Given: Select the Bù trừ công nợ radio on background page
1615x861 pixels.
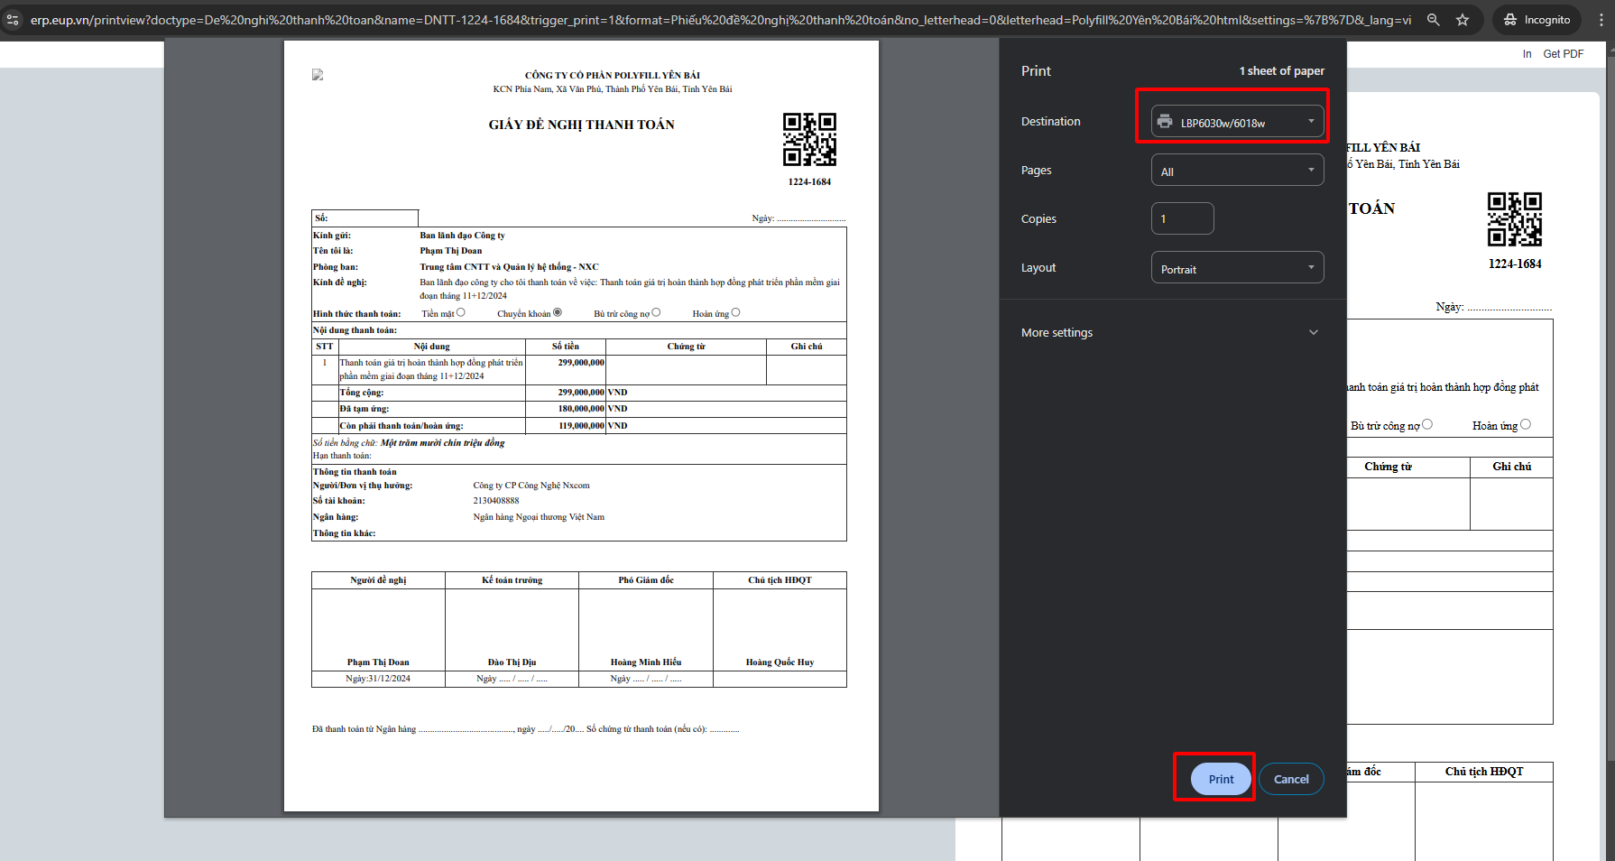Looking at the screenshot, I should click(1426, 424).
